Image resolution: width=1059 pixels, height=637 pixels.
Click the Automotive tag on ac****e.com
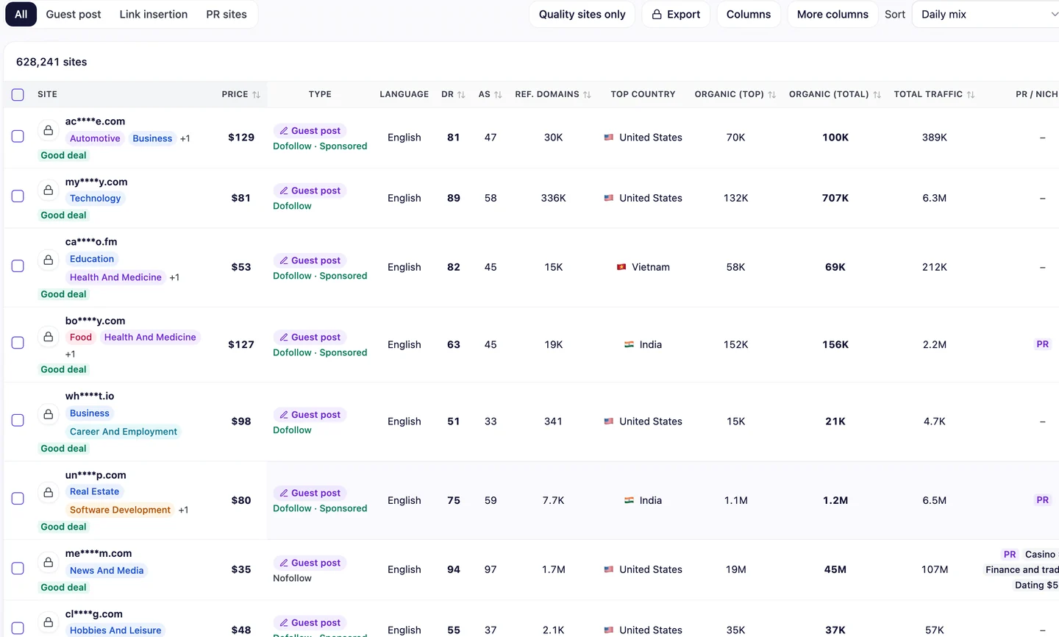tap(95, 138)
